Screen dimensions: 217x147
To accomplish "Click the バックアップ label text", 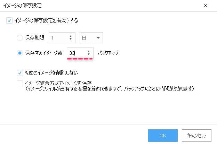I will [108, 53].
